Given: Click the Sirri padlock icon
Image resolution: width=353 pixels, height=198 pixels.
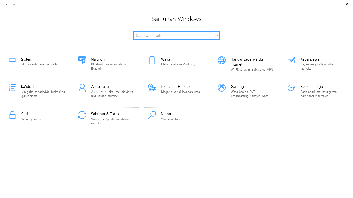Looking at the screenshot, I should [12, 115].
